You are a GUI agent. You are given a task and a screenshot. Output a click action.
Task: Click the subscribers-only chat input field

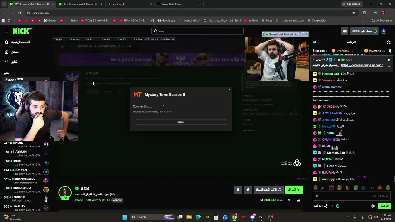point(352,196)
